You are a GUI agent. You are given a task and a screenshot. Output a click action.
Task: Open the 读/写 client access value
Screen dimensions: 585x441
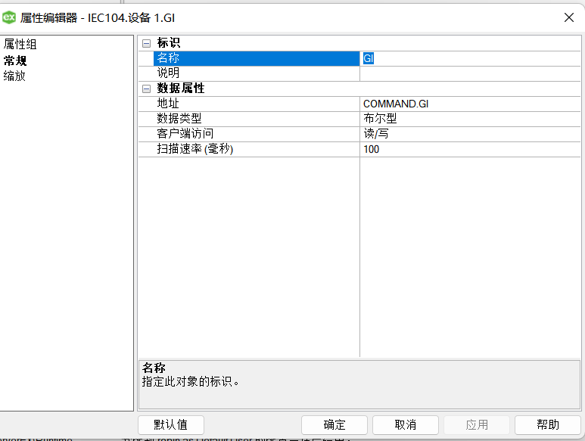click(x=469, y=134)
